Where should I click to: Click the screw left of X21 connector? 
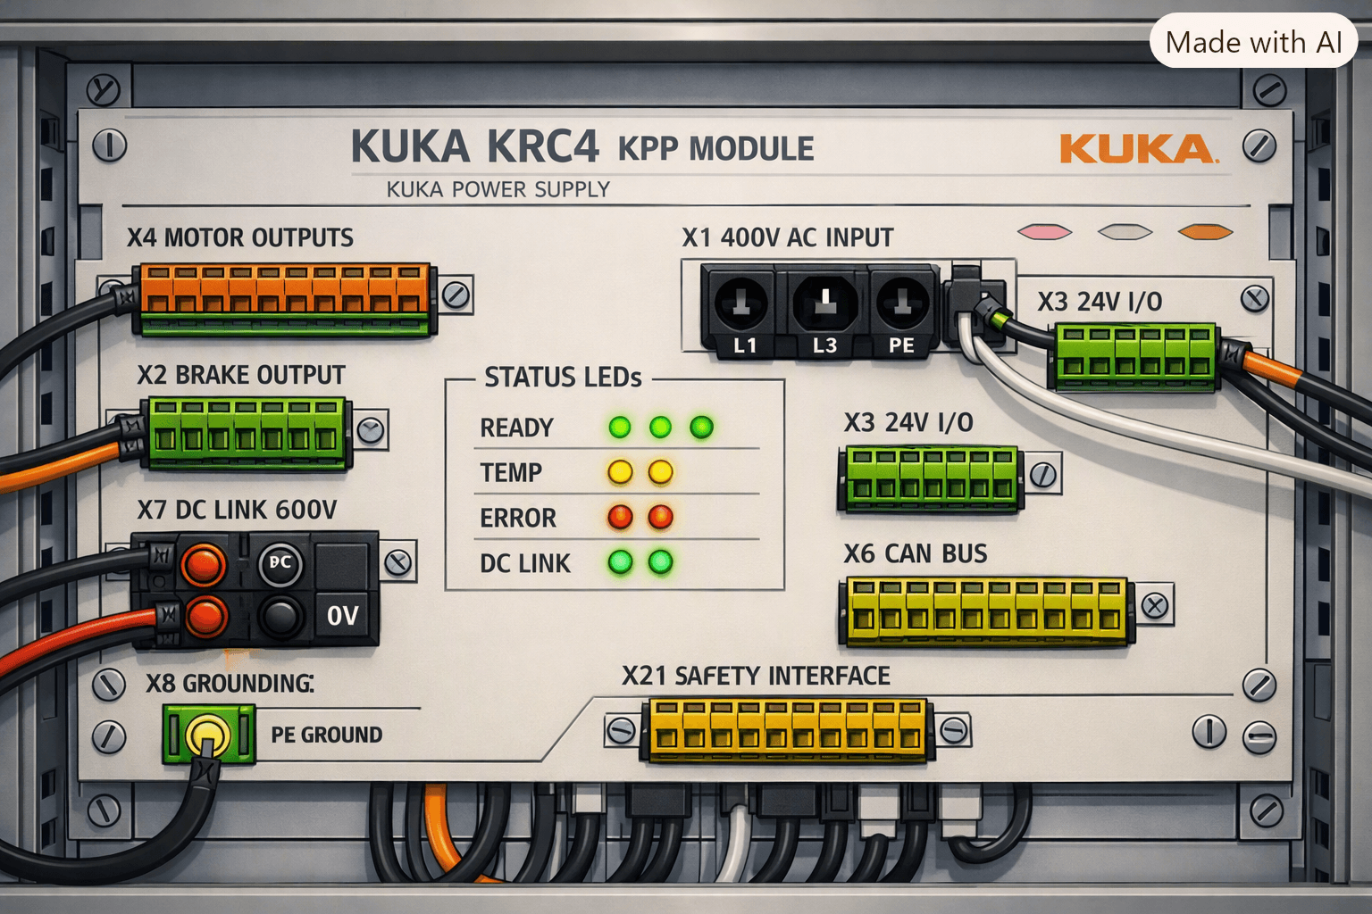tap(620, 732)
